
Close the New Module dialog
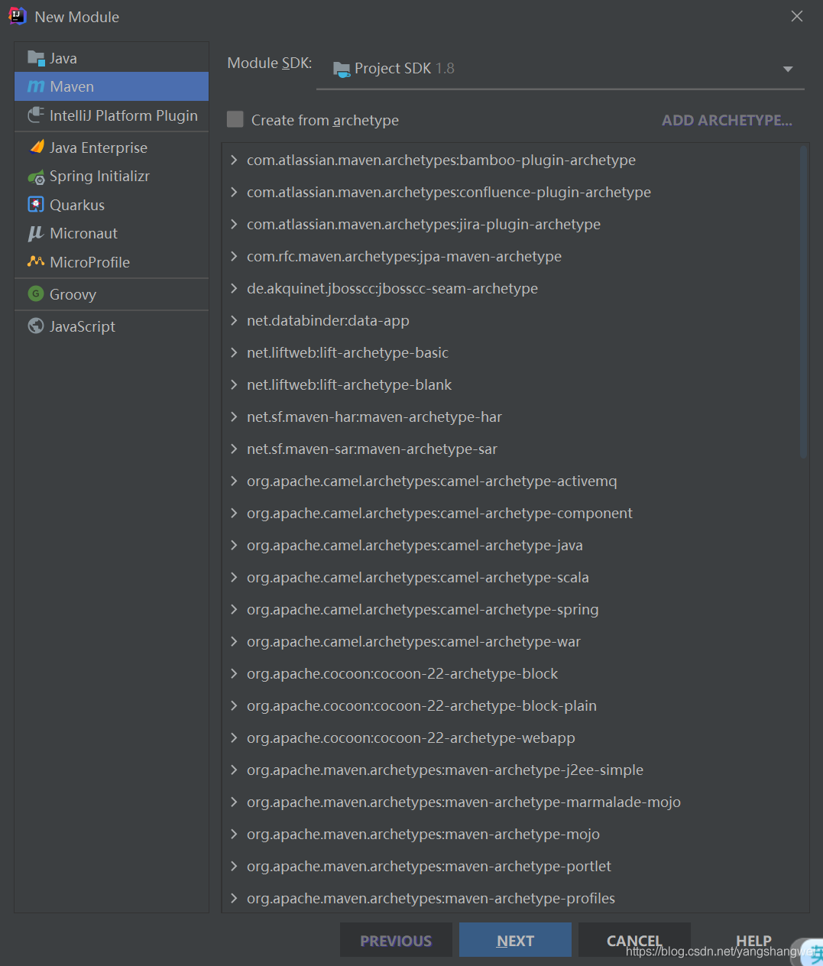(x=797, y=17)
